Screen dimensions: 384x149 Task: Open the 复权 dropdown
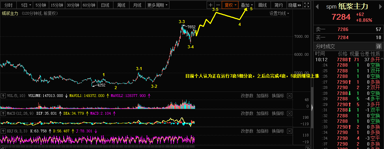click(231, 5)
